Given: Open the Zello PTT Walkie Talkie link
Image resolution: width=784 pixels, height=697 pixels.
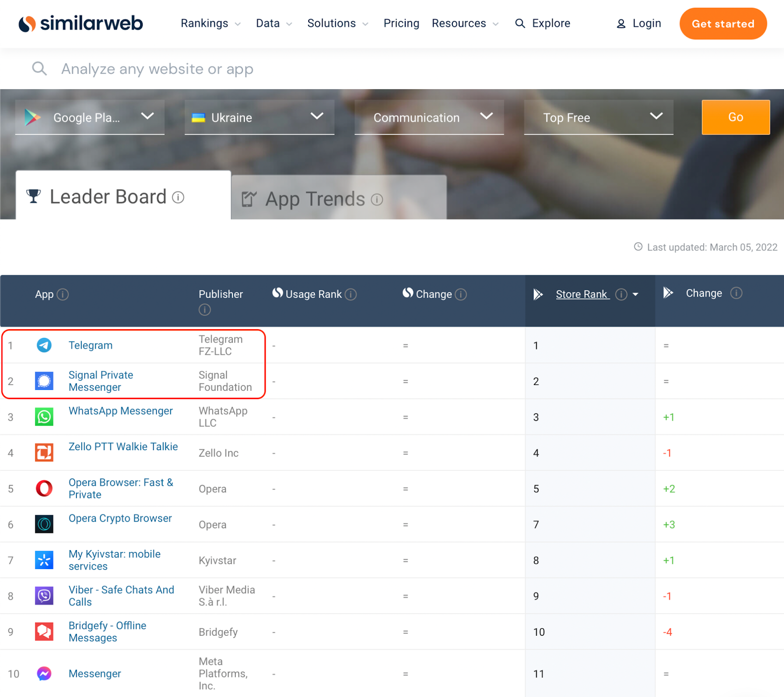Looking at the screenshot, I should (x=123, y=447).
